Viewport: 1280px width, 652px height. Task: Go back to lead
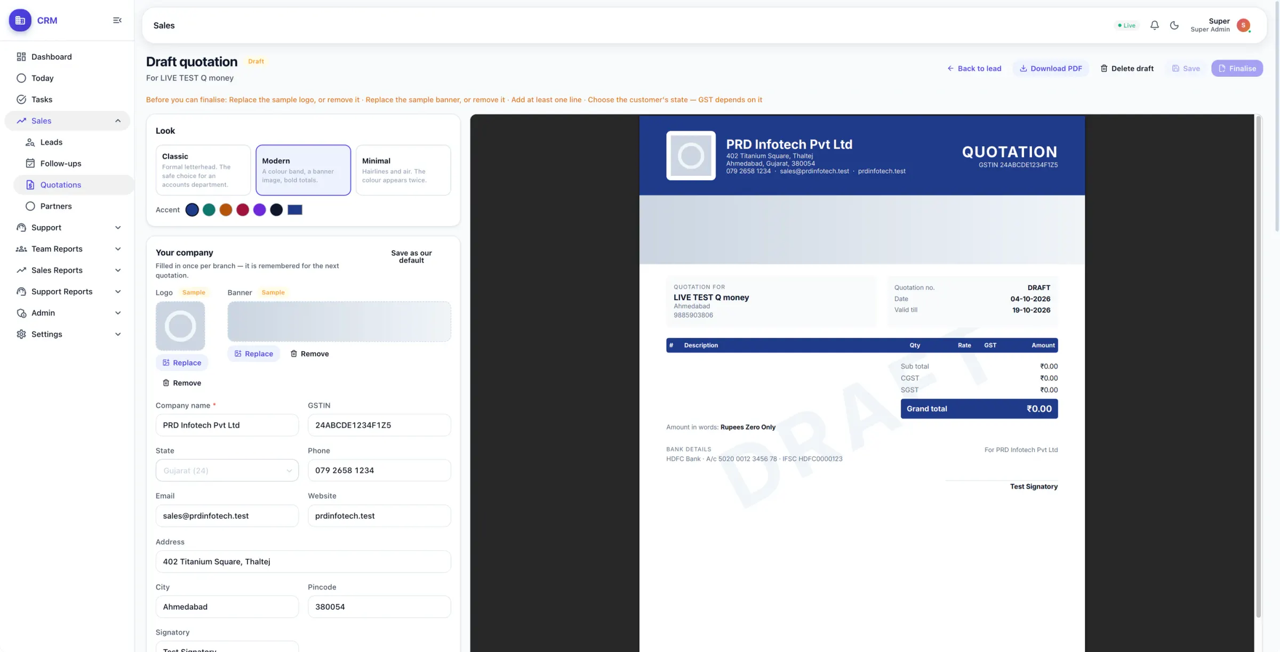(974, 68)
